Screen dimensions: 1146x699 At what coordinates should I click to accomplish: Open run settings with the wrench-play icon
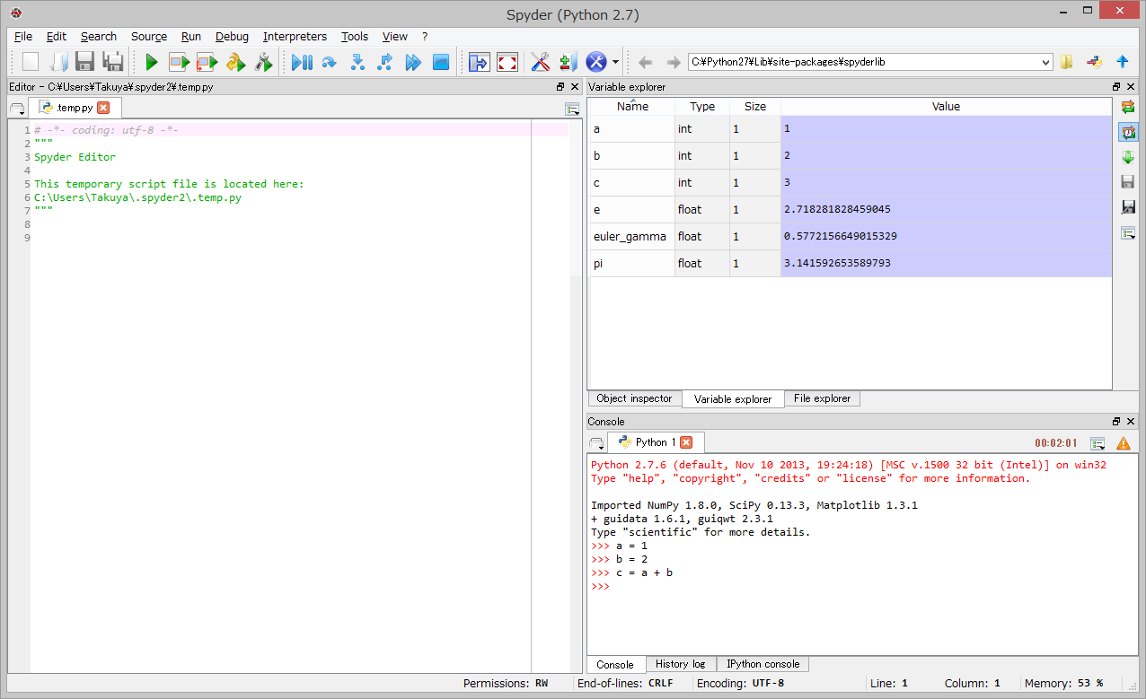pos(263,62)
